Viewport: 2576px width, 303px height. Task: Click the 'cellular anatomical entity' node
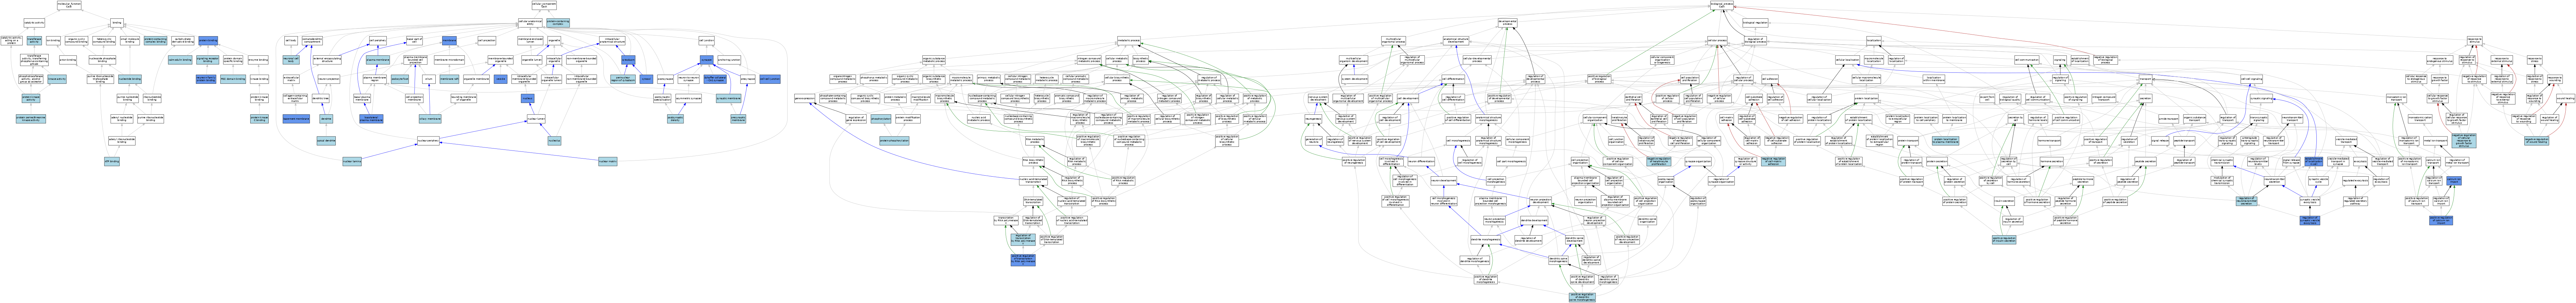tap(530, 23)
